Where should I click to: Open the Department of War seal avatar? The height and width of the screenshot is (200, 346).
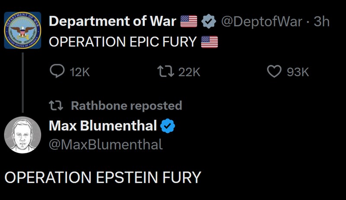(23, 30)
